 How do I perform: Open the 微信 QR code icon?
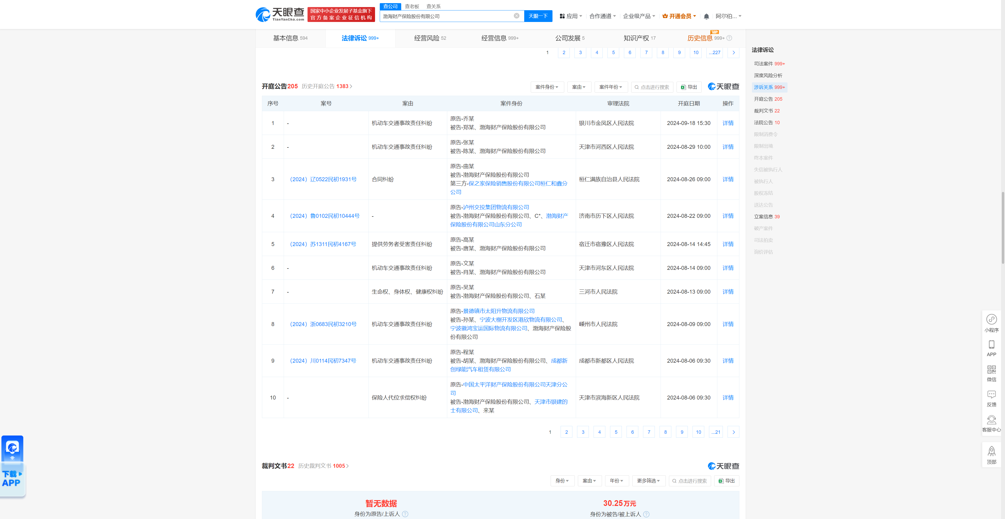click(991, 373)
